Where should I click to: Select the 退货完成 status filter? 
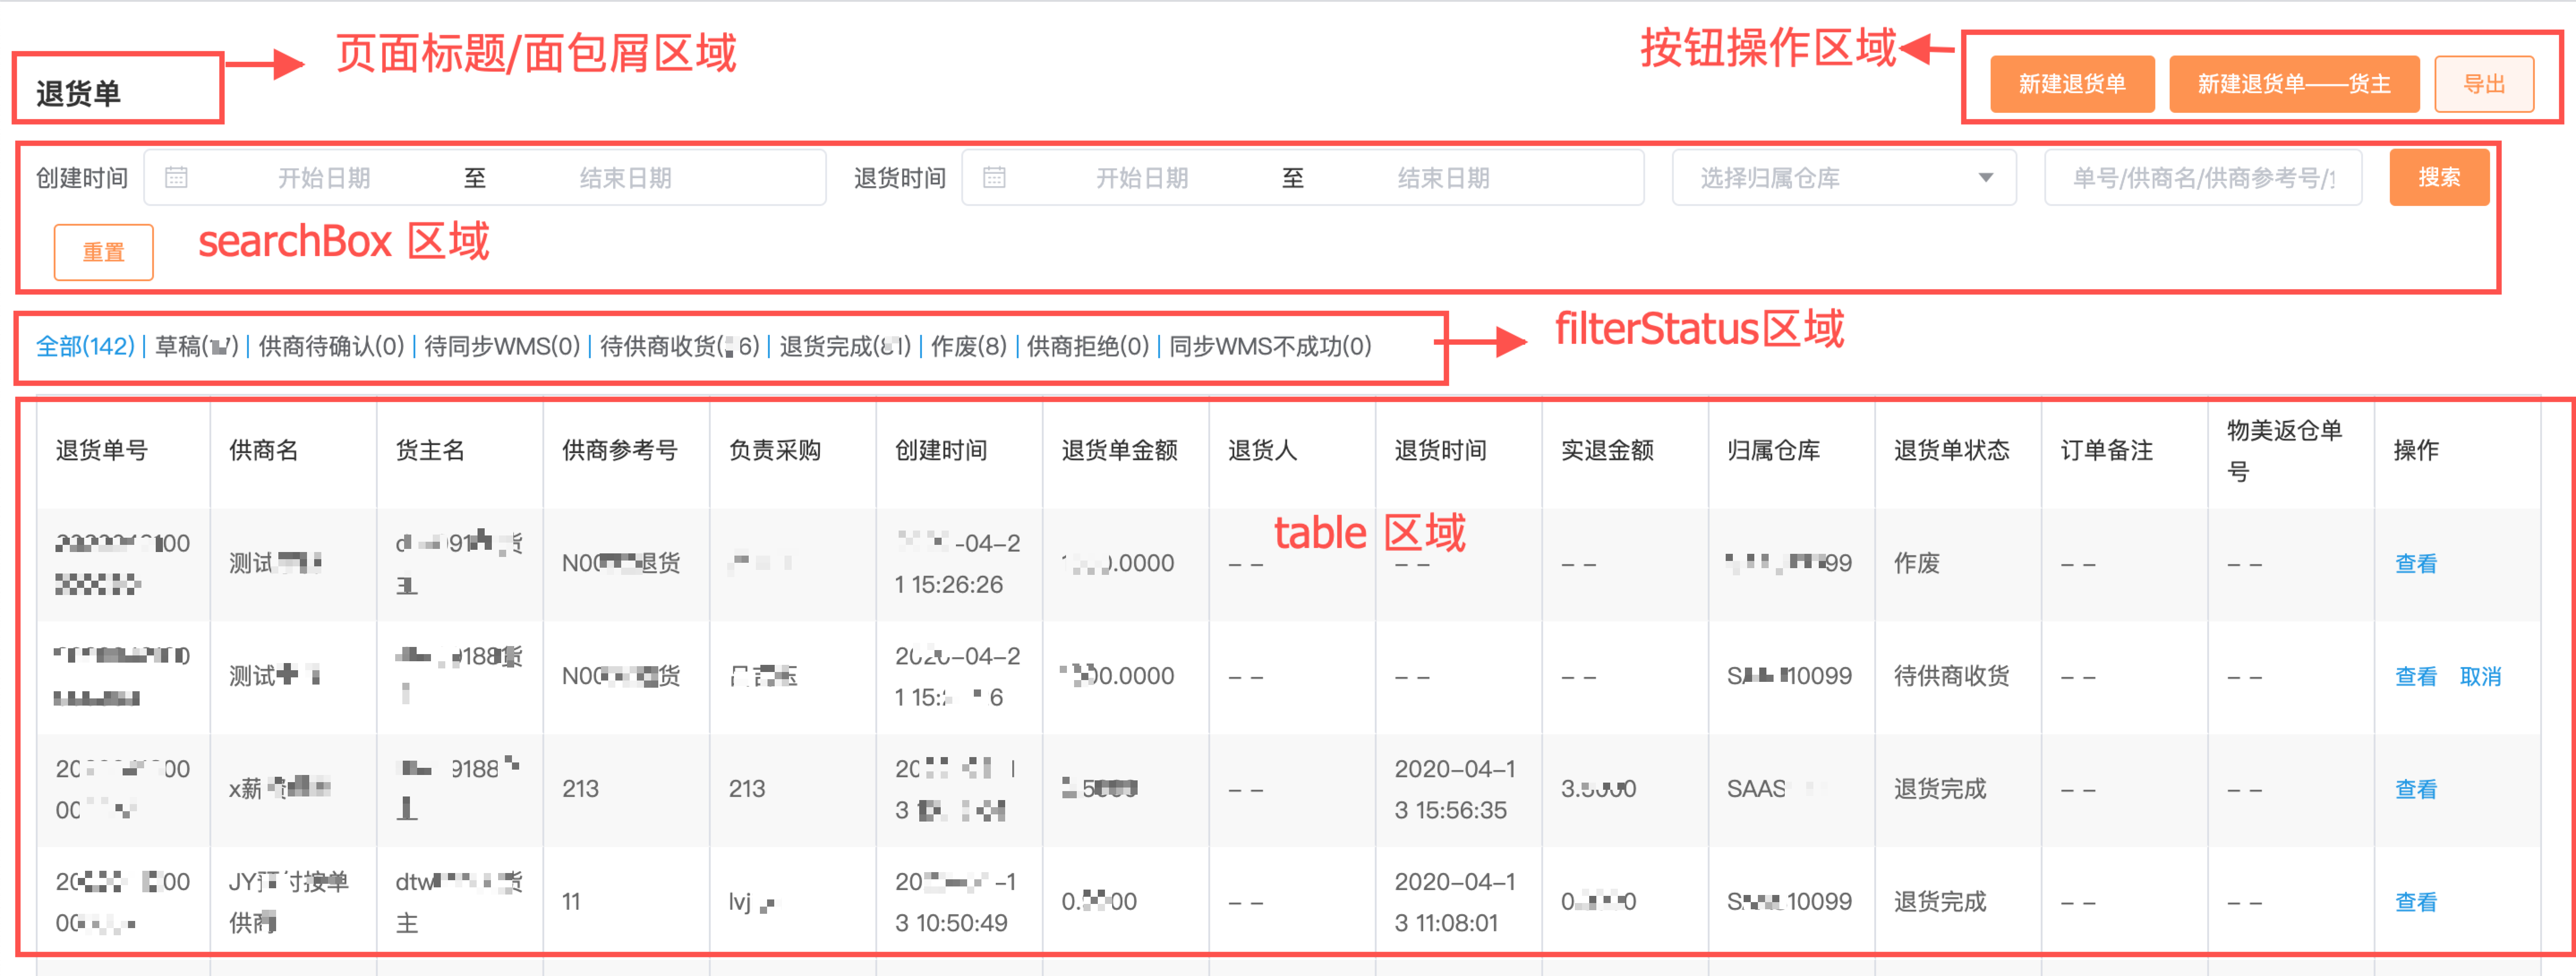coord(846,346)
